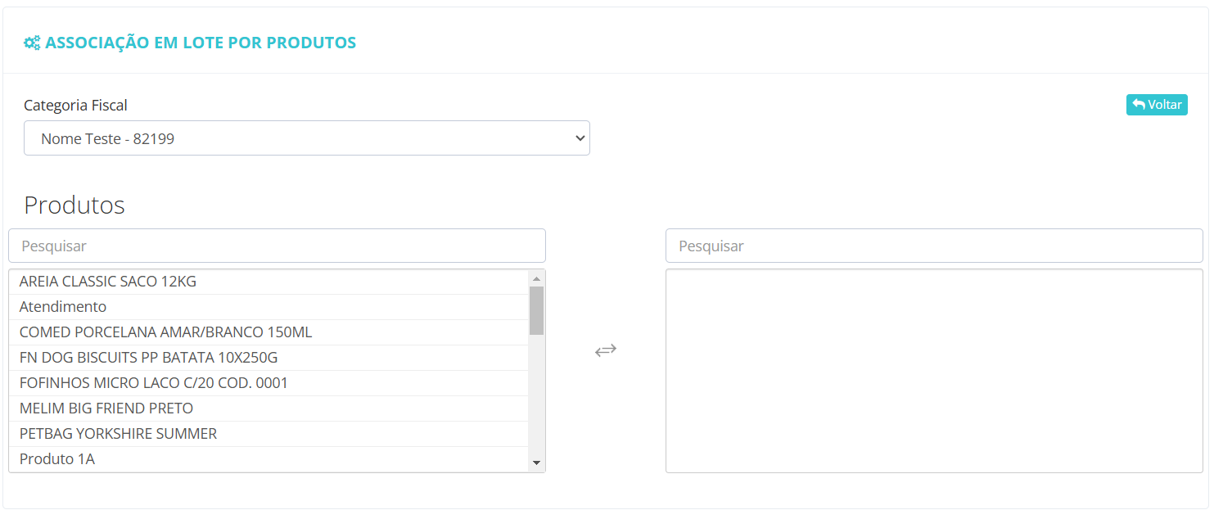Click the gears icon beside the page title
Viewport: 1214px width, 510px height.
click(32, 43)
